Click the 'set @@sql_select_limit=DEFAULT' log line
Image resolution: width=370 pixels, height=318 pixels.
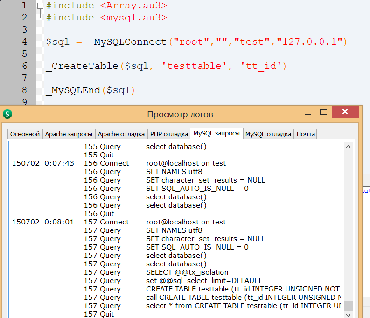[x=204, y=281]
